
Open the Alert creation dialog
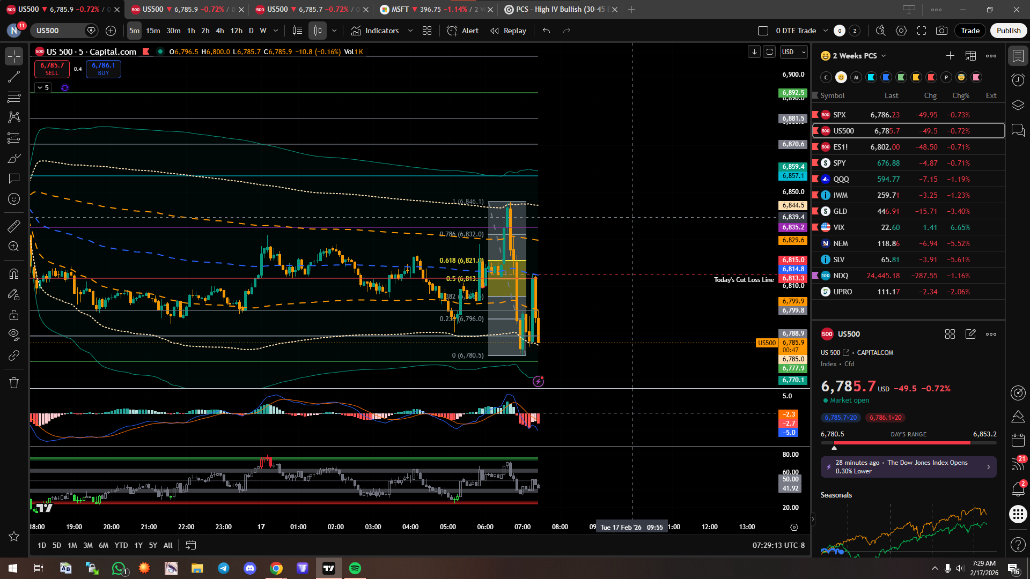(463, 31)
